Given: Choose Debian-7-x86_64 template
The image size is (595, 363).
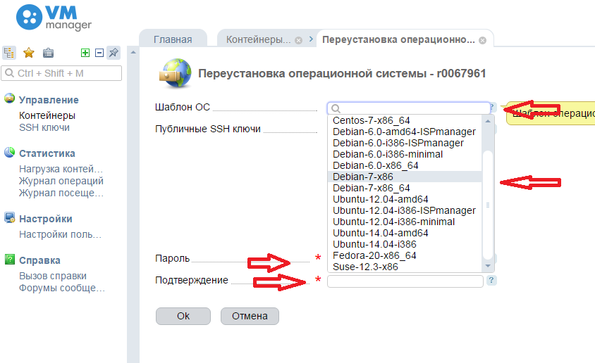Looking at the screenshot, I should point(405,188).
